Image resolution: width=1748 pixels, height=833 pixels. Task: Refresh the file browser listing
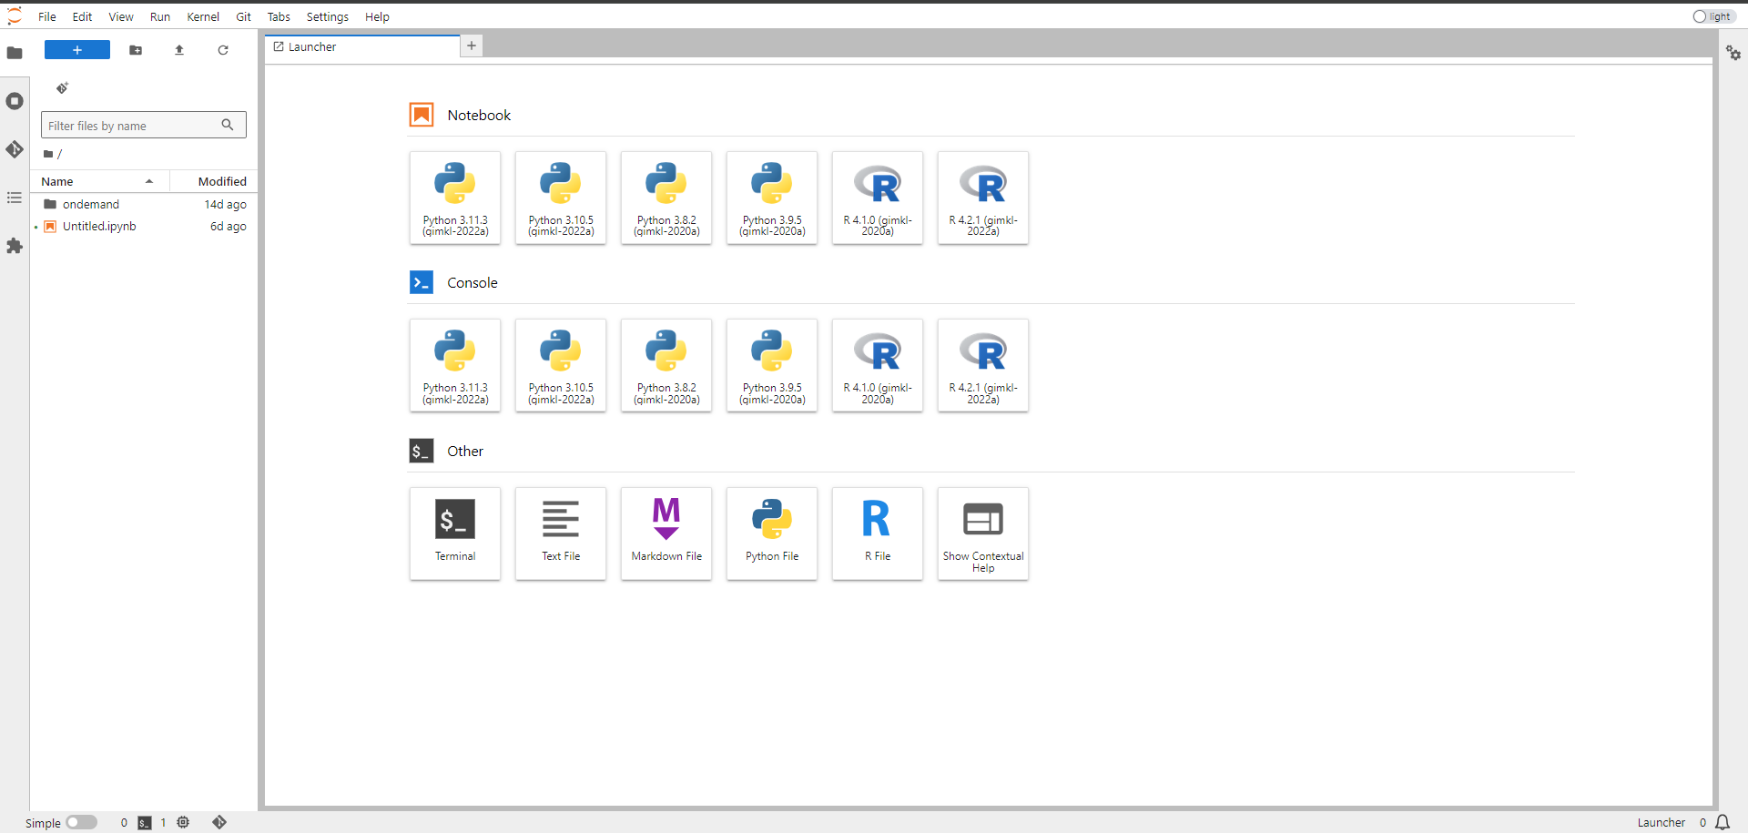point(222,50)
